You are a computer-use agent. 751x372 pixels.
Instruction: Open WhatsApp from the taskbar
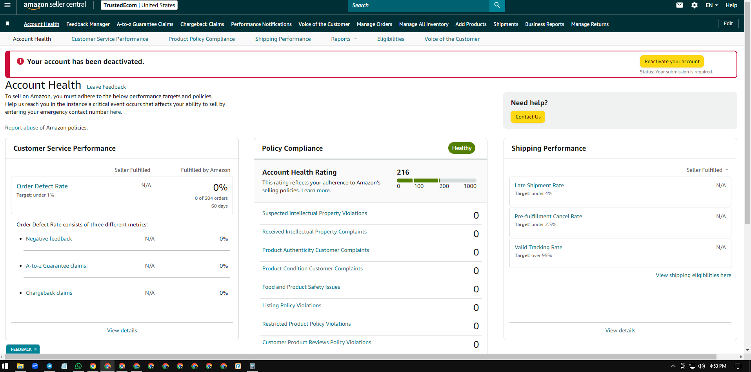[x=78, y=366]
